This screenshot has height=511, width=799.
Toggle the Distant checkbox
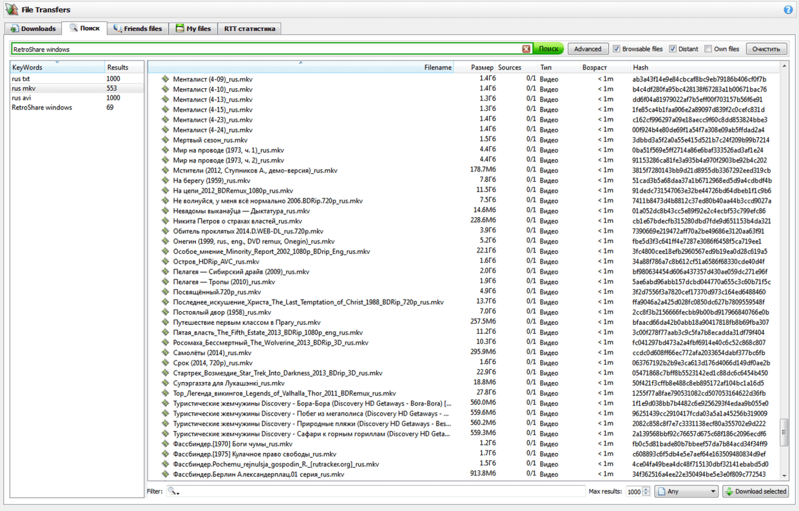673,49
